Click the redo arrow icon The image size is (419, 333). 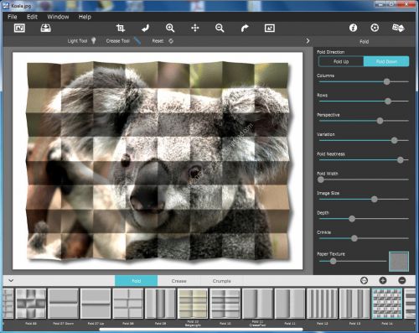245,28
